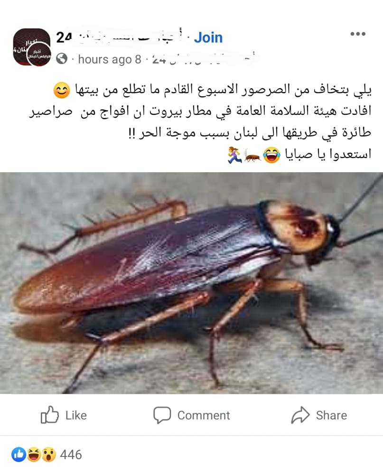Click the blue like reaction icon
This screenshot has height=474, width=383.
point(19,455)
